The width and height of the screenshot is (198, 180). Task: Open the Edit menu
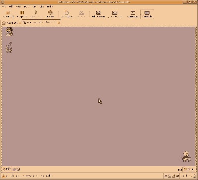point(10,7)
